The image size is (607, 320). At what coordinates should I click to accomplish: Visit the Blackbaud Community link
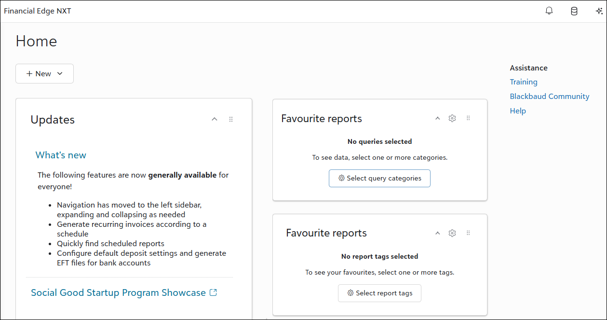[x=549, y=97]
